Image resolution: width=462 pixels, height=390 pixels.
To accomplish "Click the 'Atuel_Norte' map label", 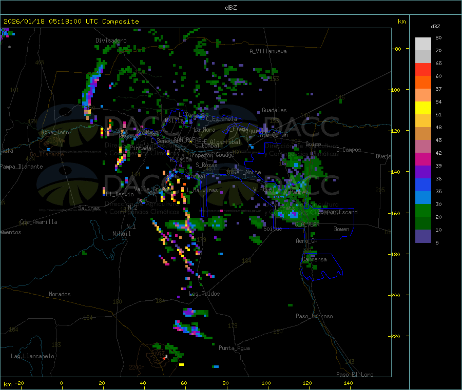I will coord(244,172).
